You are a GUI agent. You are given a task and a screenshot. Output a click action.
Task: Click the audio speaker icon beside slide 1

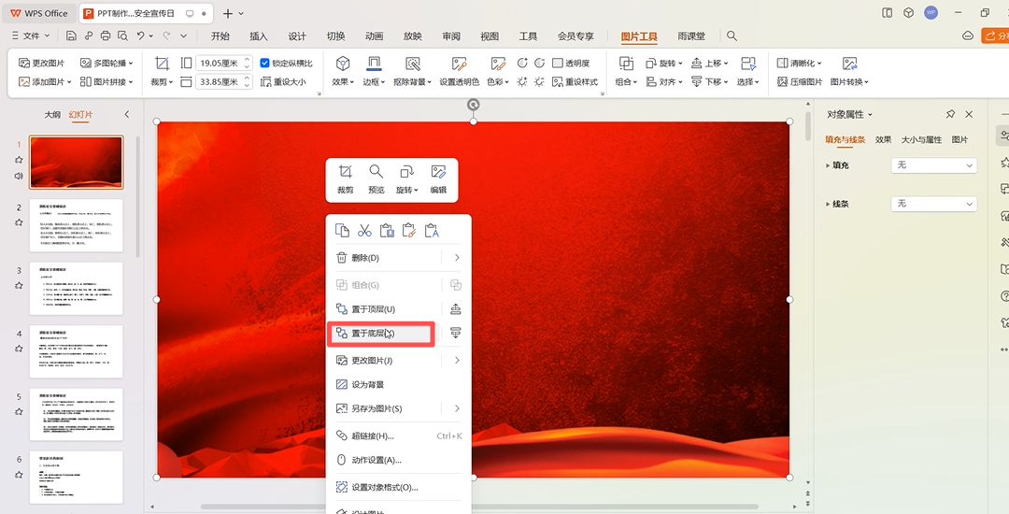(19, 177)
